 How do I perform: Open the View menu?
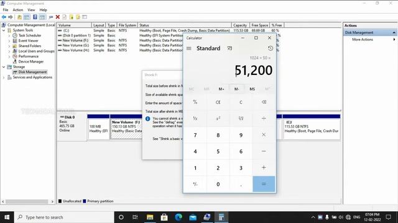31,10
